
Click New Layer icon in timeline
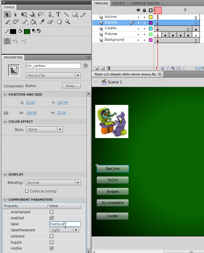(x=97, y=68)
